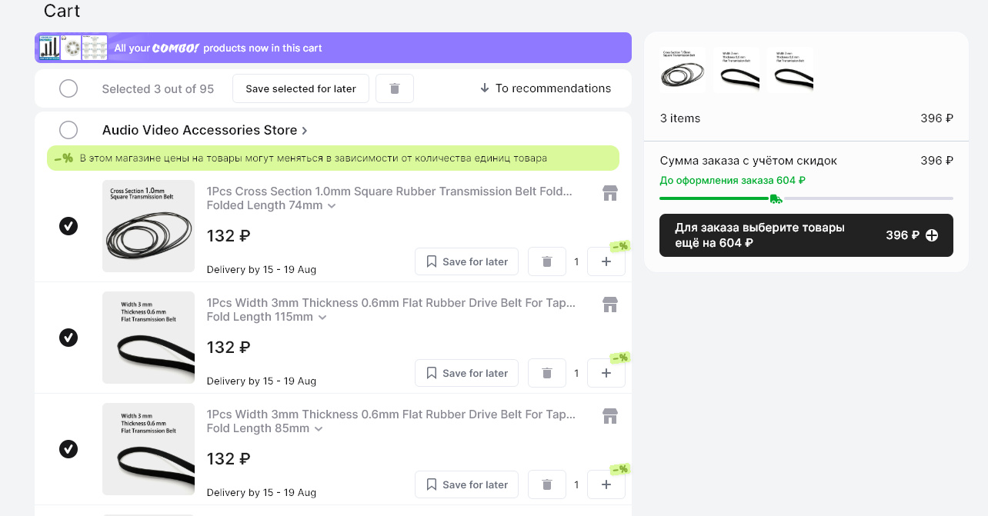Expand Fold Length 85mm variant dropdown
The height and width of the screenshot is (516, 988).
pos(319,429)
